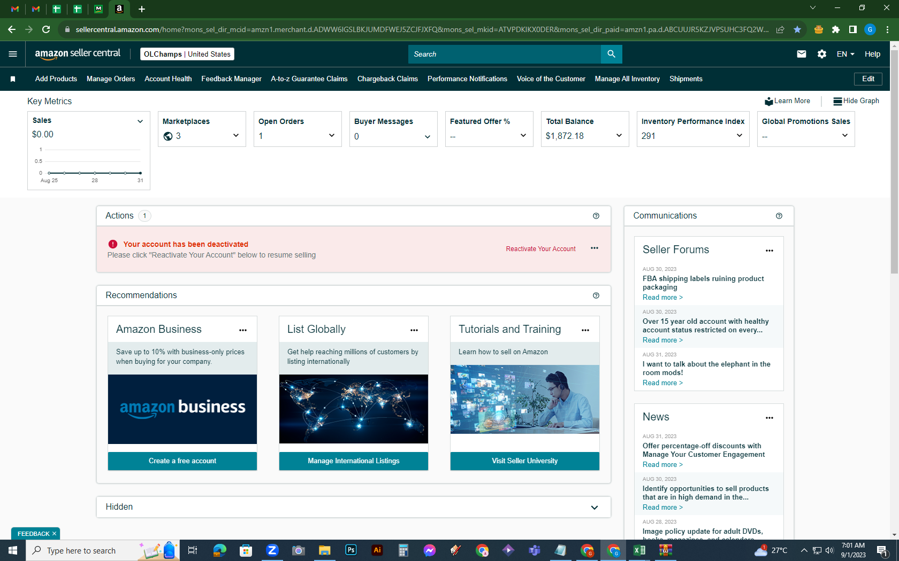Click the Windows Start button
This screenshot has height=561, width=899.
(13, 550)
